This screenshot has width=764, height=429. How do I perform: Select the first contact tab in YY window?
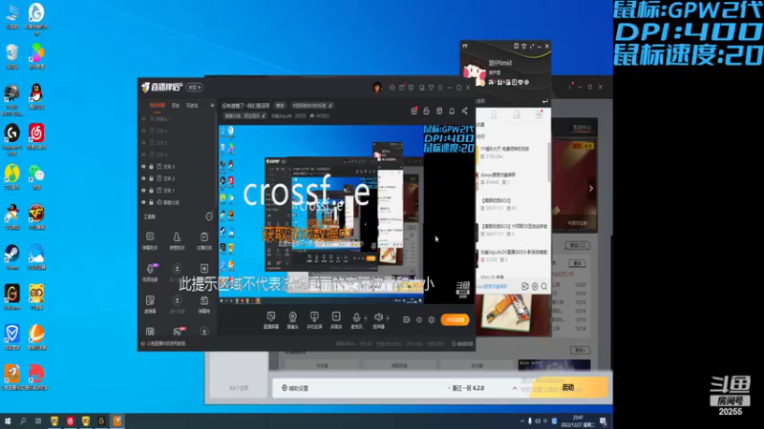pyautogui.click(x=494, y=114)
